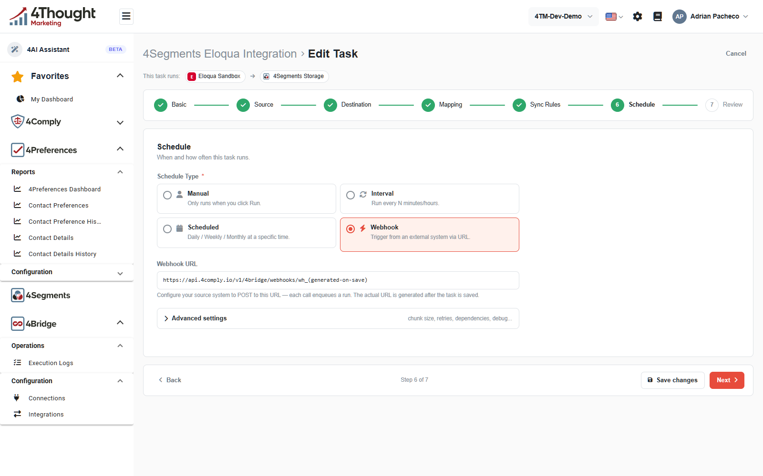The image size is (763, 476).
Task: Click the AP user avatar
Action: coord(680,17)
